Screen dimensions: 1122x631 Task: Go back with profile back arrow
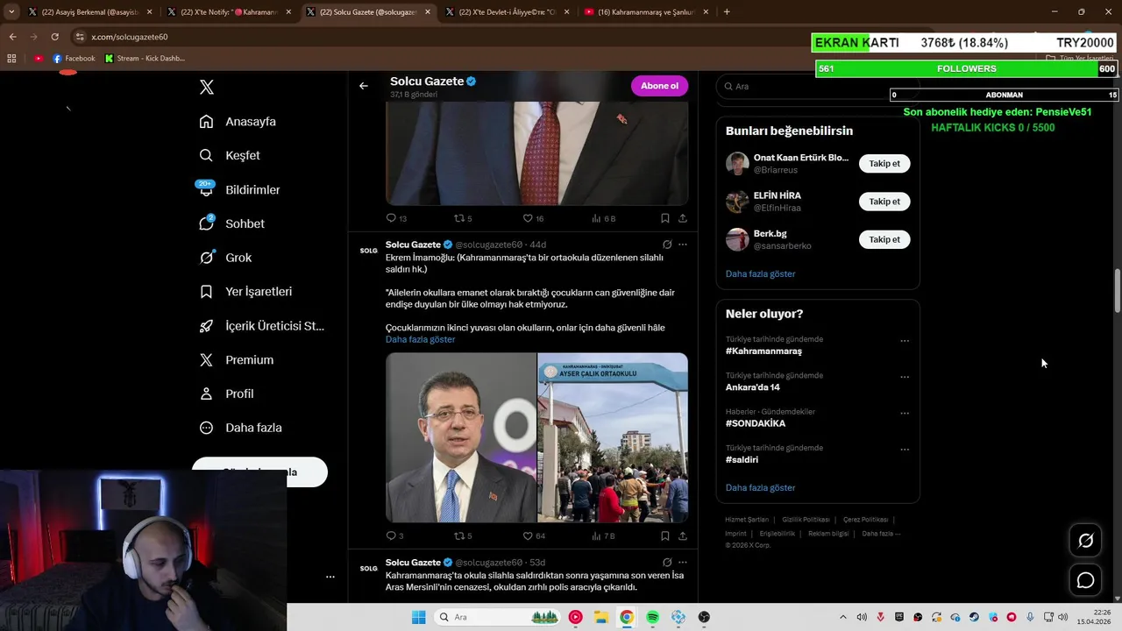pos(364,86)
